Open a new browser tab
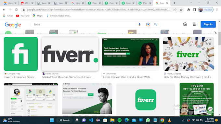This screenshot has height=124, width=221. point(174,3)
